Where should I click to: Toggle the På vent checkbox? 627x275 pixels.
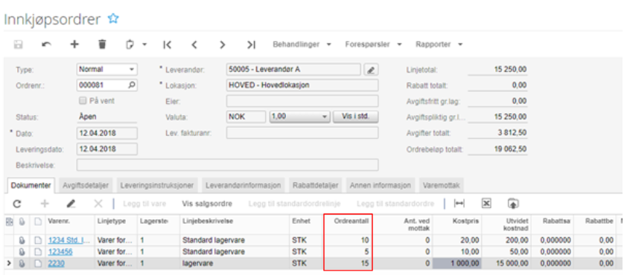tap(83, 101)
